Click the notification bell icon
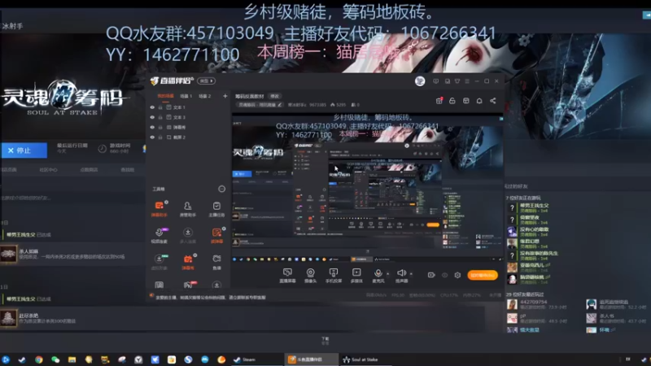The image size is (651, 366). point(479,101)
